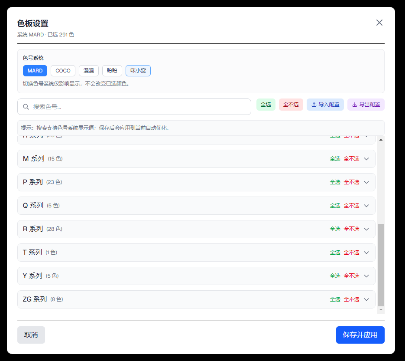Select all colors in Q 系列
405x361 pixels.
(x=335, y=206)
